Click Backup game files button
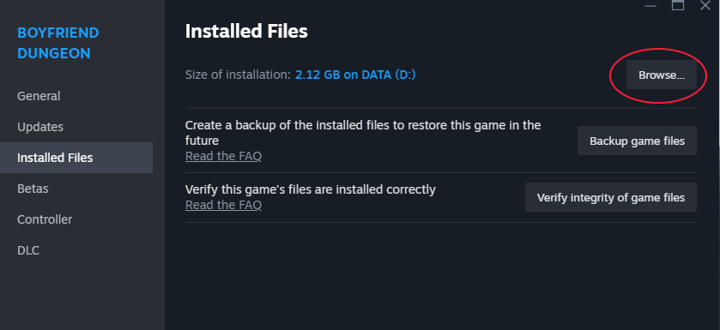 click(x=637, y=141)
